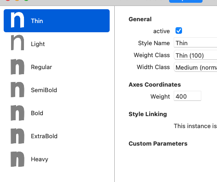The width and height of the screenshot is (217, 182).
Task: Open the Width Class dropdown
Action: (195, 67)
